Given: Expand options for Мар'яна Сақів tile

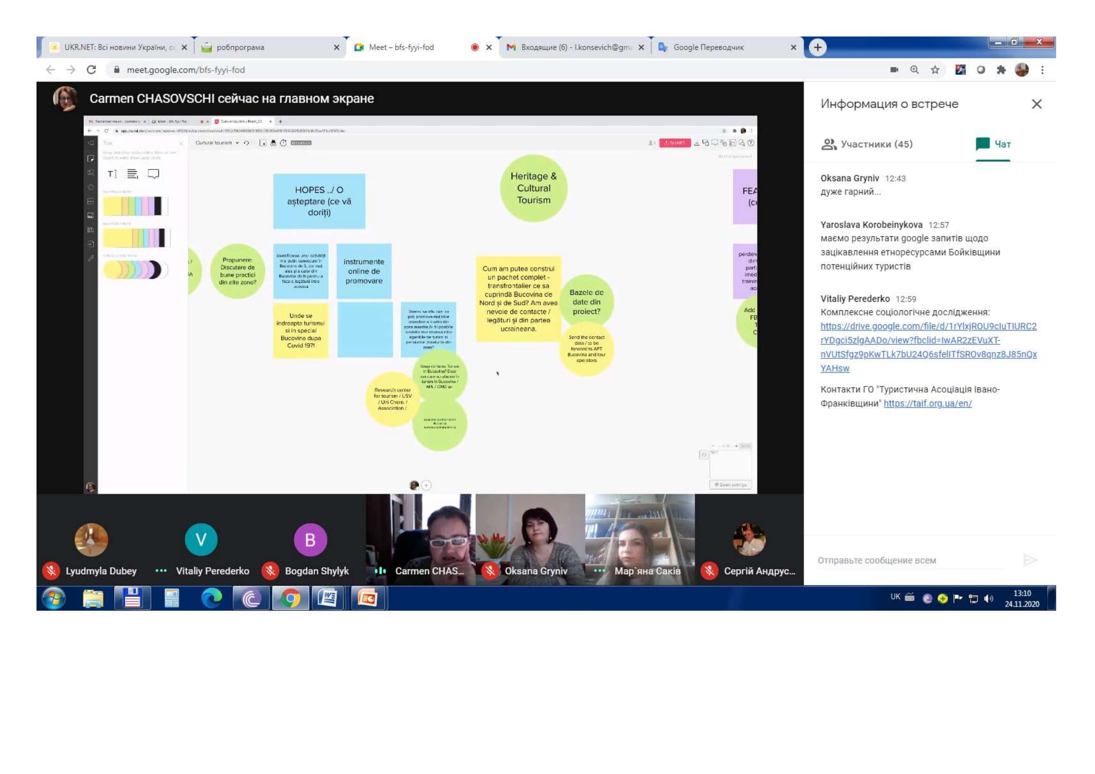Looking at the screenshot, I should pyautogui.click(x=600, y=571).
